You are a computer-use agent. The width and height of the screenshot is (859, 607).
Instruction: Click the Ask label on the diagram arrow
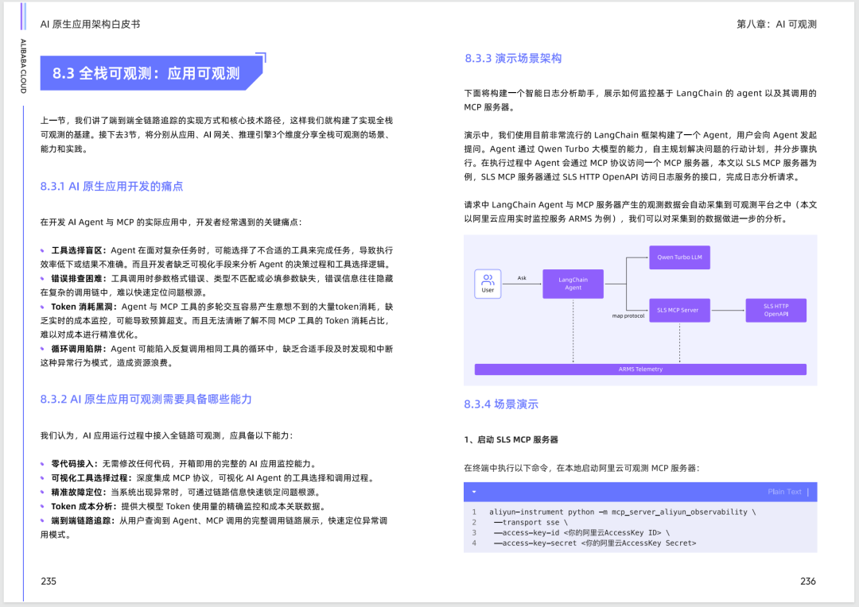coord(522,278)
